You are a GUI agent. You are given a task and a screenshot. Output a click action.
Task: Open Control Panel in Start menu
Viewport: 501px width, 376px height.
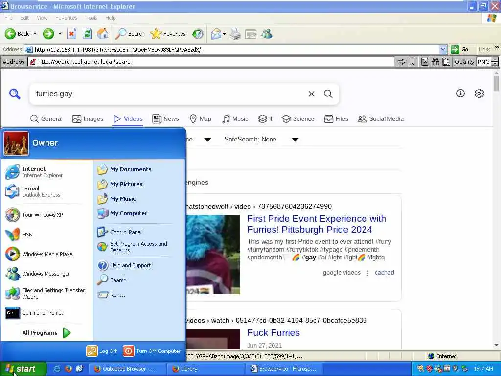tap(119, 232)
